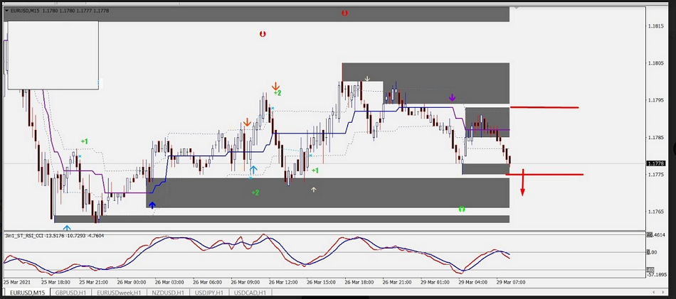Image resolution: width=676 pixels, height=299 pixels.
Task: Click the current price label 1.1778
Action: point(655,164)
